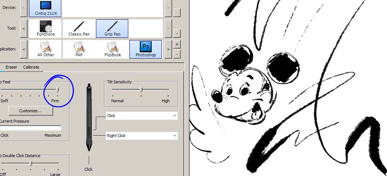387x176 pixels.
Task: Click the Normal label under Tilt Sensitivity
Action: [x=117, y=101]
